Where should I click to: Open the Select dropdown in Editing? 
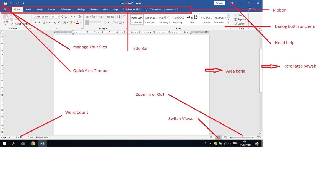240,24
